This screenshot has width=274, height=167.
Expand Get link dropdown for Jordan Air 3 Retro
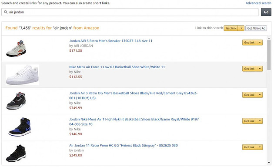(260, 95)
